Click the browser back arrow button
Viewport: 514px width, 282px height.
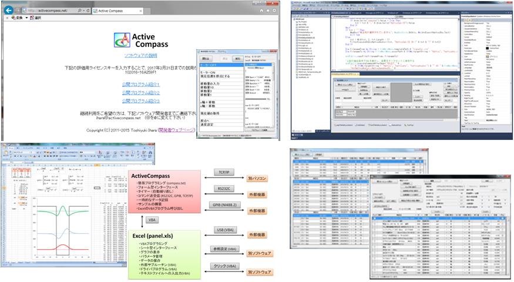coord(6,9)
